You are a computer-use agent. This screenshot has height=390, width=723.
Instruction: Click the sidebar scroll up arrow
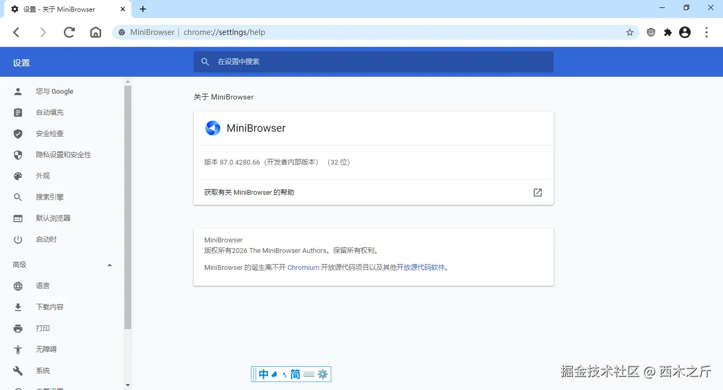coord(128,82)
